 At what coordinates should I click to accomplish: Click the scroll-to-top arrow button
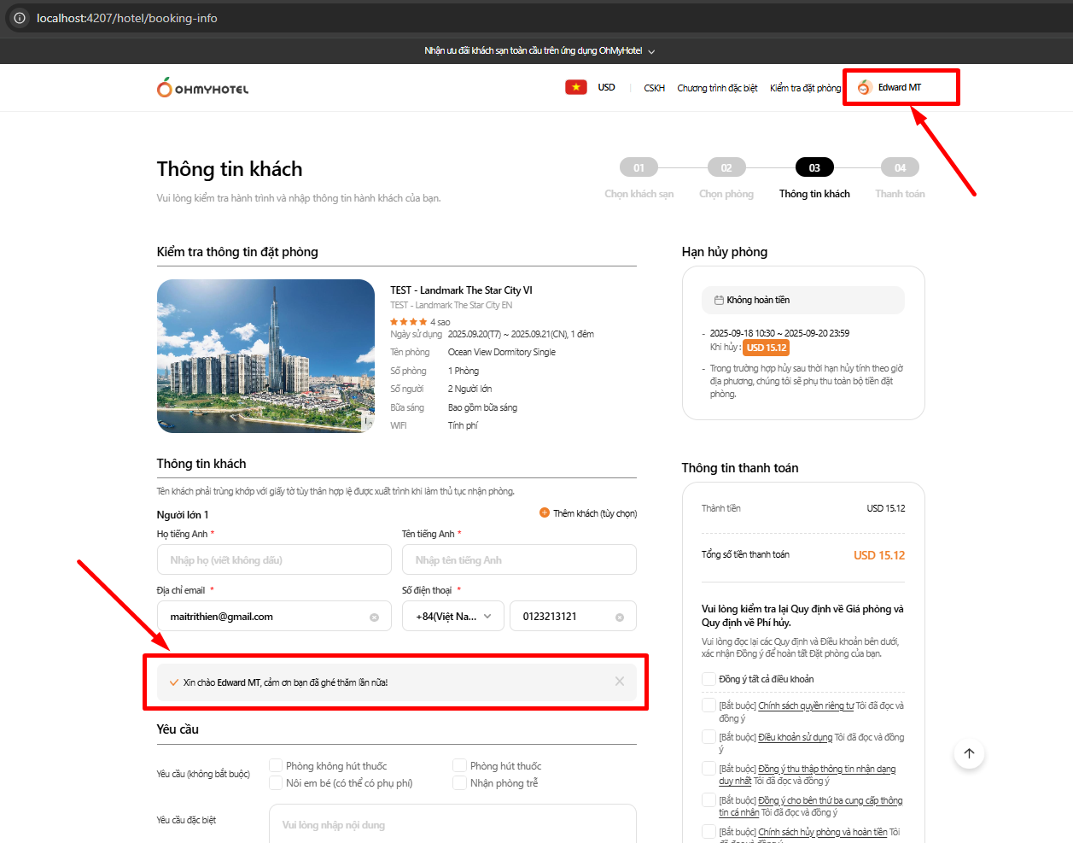click(x=969, y=753)
